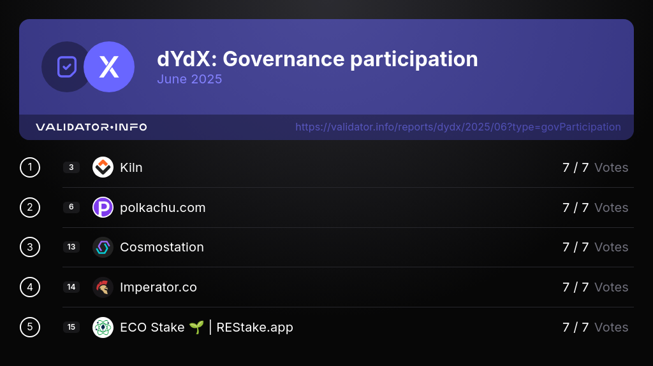Click the polkachu.com validator name
This screenshot has width=653, height=366.
(x=163, y=208)
